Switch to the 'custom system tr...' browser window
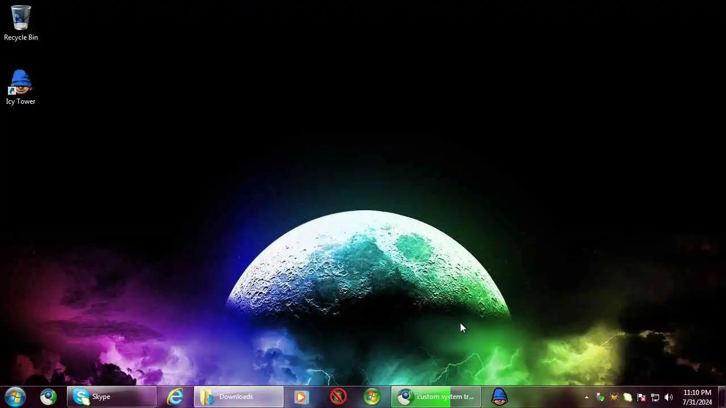726x408 pixels. pos(436,397)
